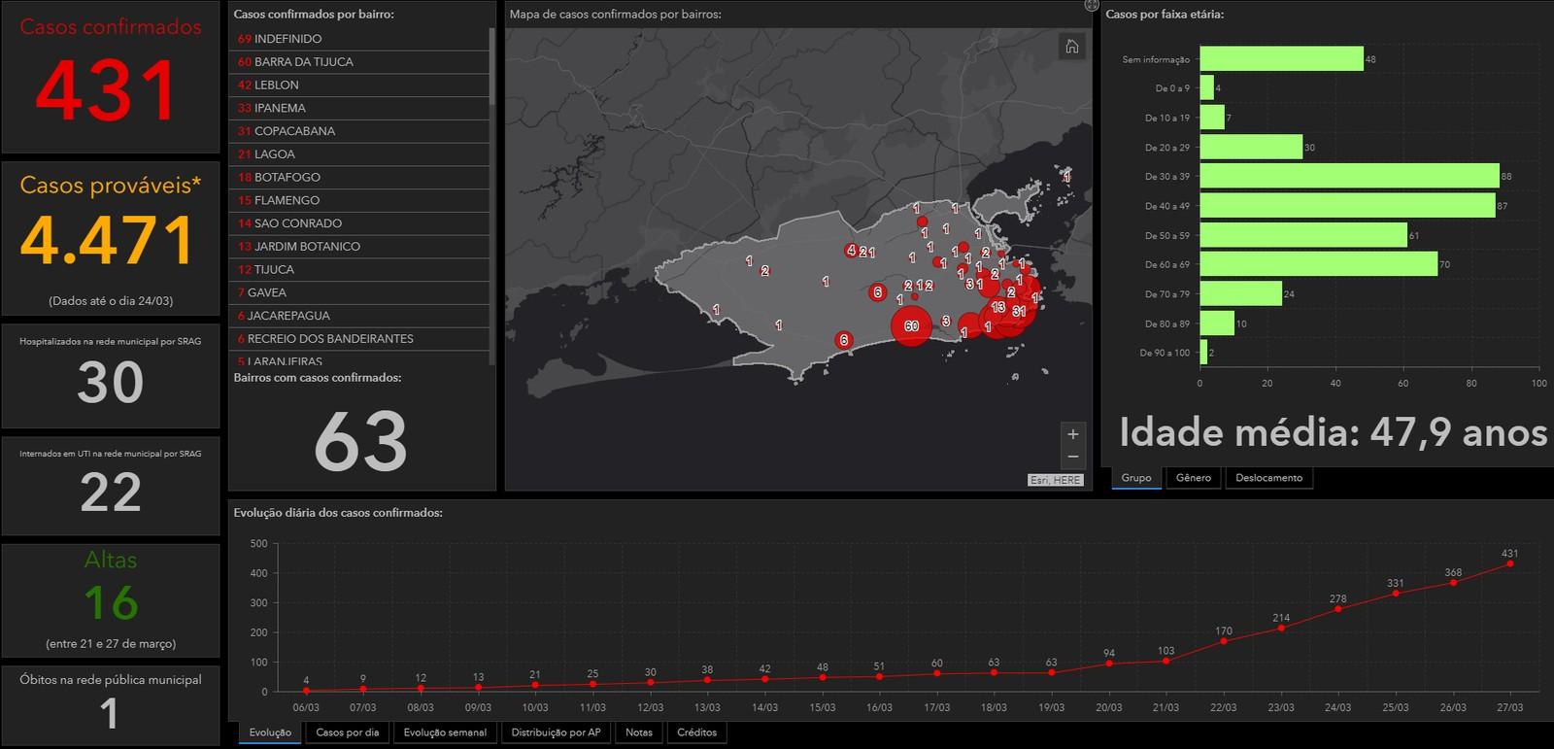Select the GAVEA list row
Screen dimensions: 1554x749
[x=359, y=292]
